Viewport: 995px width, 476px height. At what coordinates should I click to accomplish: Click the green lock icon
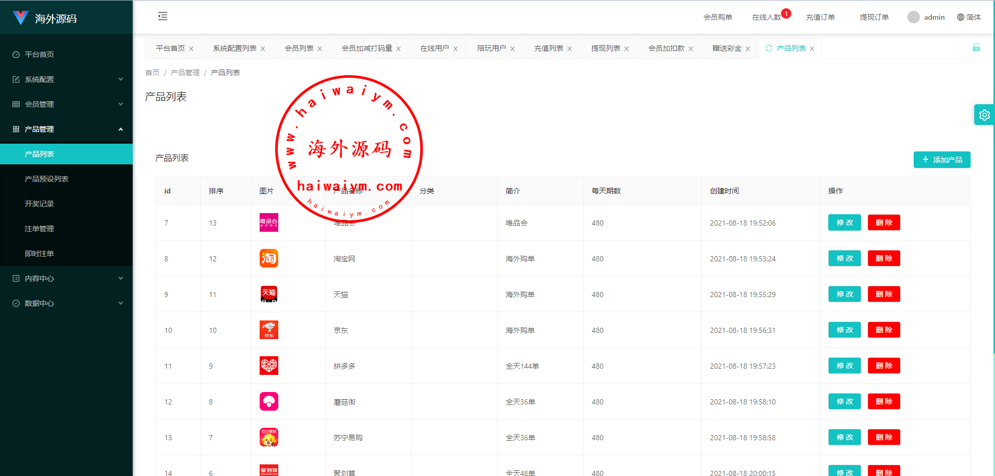[976, 48]
